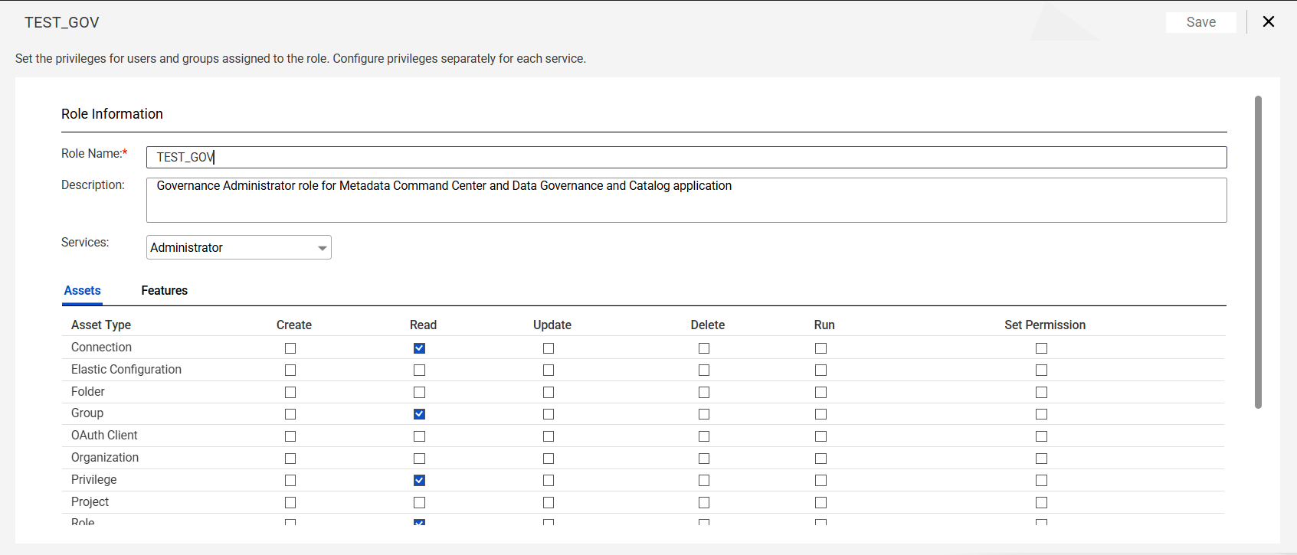This screenshot has height=555, width=1297.
Task: Enable Create privilege for Privilege
Action: coord(290,481)
